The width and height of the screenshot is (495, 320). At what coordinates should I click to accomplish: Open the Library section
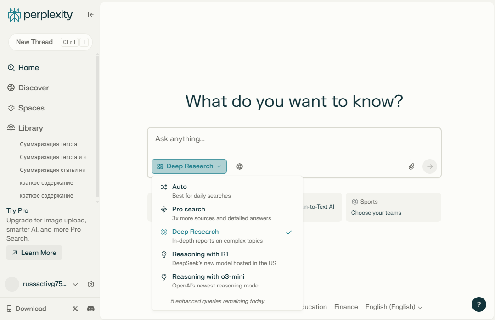point(25,128)
